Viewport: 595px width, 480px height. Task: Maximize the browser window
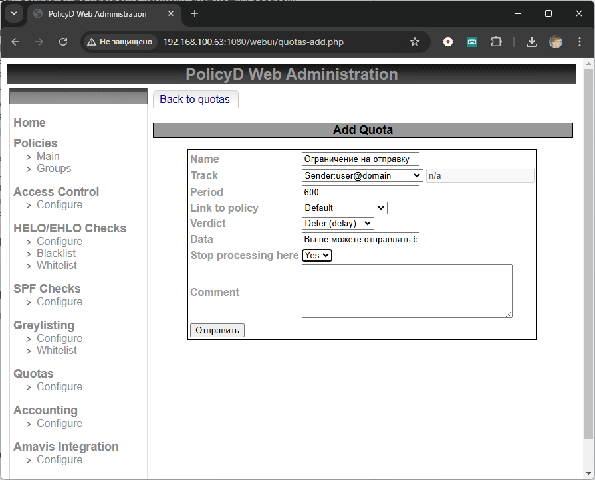pyautogui.click(x=548, y=14)
